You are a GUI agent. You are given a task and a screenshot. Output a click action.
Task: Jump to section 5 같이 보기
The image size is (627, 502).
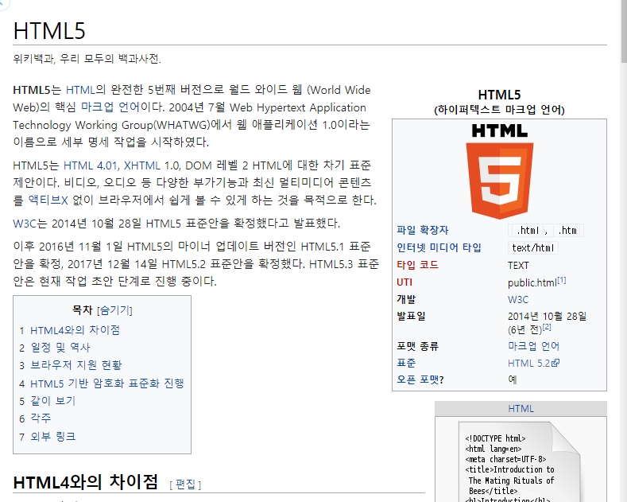52,401
